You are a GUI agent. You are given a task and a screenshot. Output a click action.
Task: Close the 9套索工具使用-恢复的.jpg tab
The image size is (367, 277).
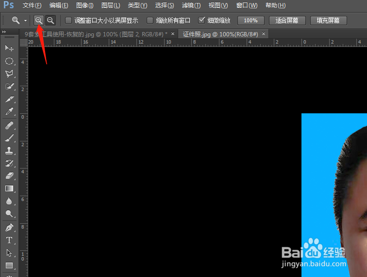173,34
